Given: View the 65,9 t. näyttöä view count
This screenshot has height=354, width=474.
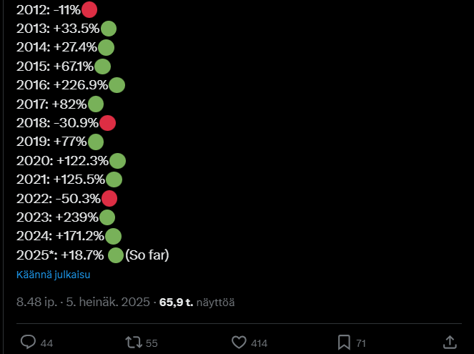Looking at the screenshot, I should [197, 302].
